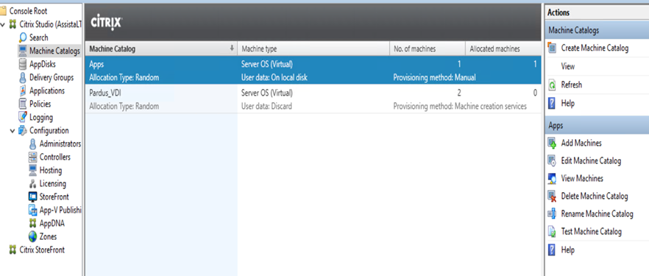Select Machine Catalogs in the tree
Viewport: 649px width, 276px height.
pos(54,51)
